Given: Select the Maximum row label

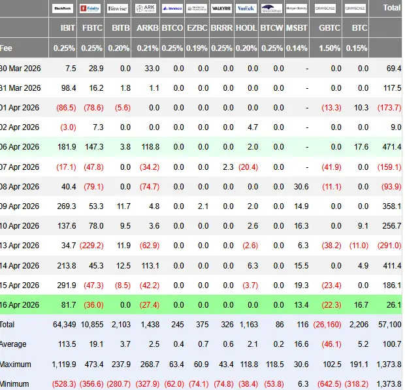Looking at the screenshot, I should (x=16, y=365).
